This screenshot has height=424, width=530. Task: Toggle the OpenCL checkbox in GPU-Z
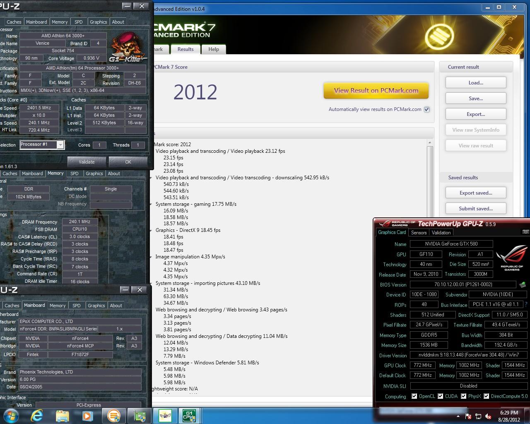pyautogui.click(x=414, y=396)
